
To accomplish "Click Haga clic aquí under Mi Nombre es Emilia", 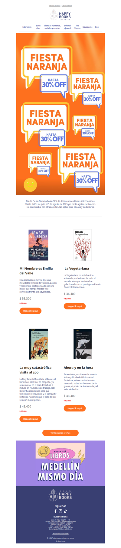I will pos(31,311).
